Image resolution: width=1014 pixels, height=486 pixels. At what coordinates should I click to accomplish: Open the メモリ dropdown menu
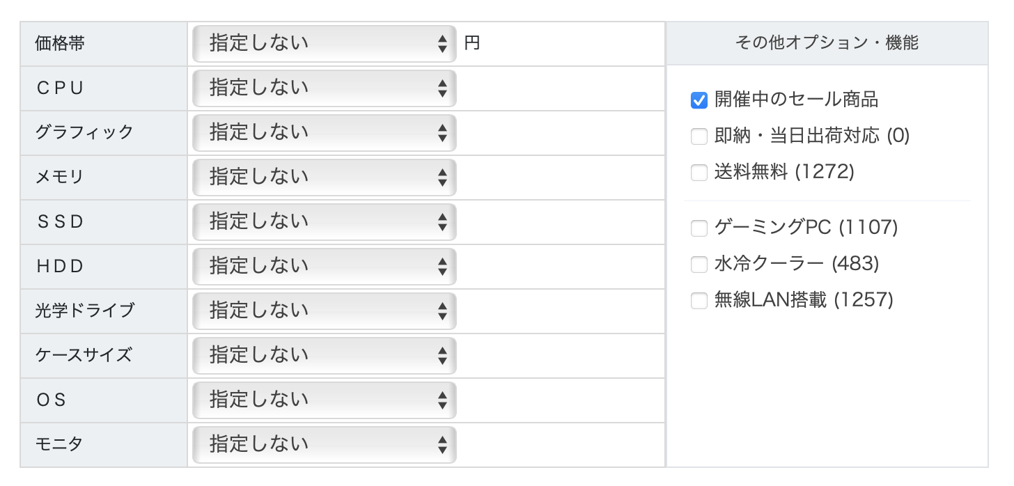[324, 178]
